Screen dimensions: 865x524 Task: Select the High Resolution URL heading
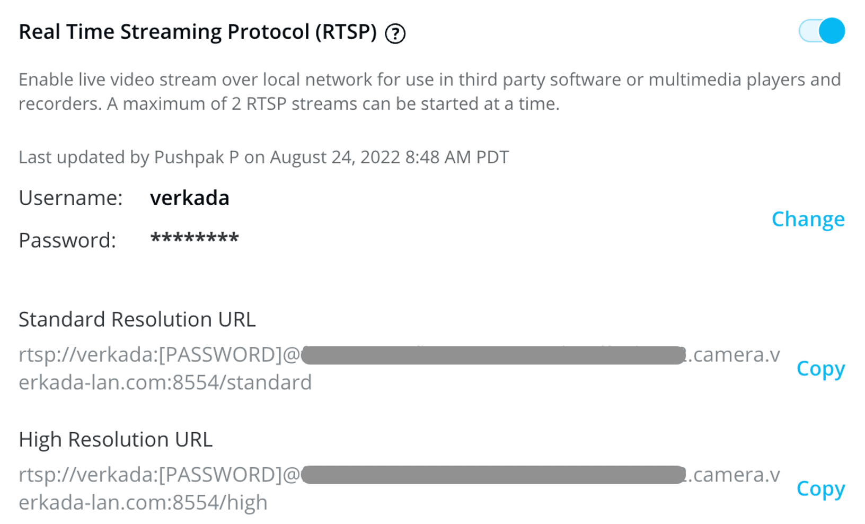click(116, 439)
